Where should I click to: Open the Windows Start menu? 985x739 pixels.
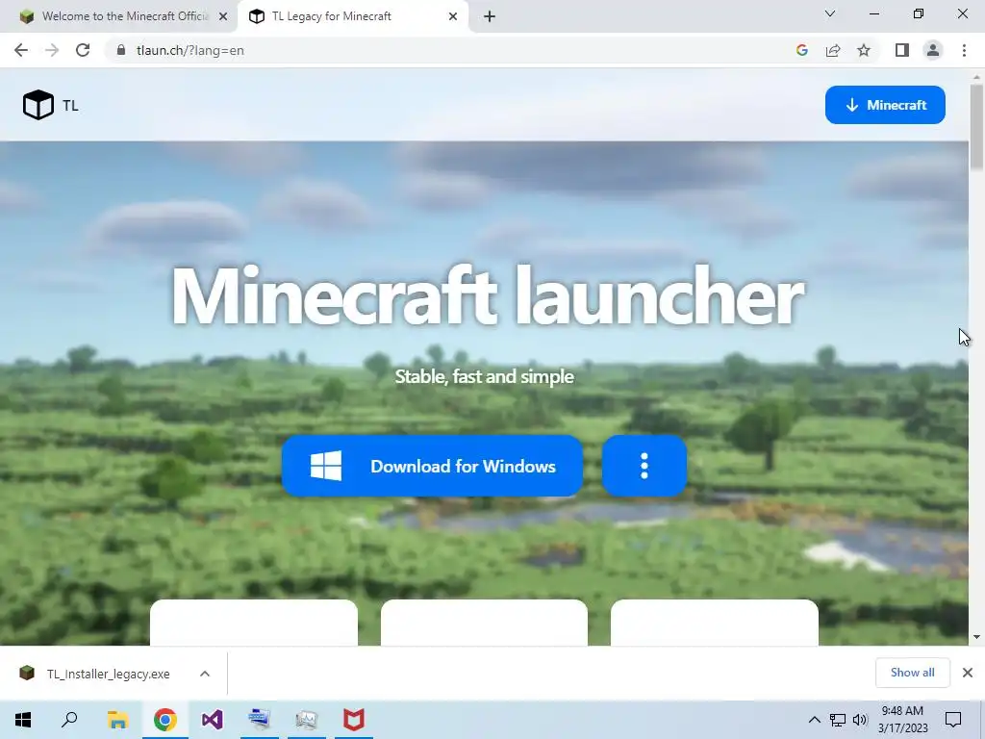(x=23, y=720)
